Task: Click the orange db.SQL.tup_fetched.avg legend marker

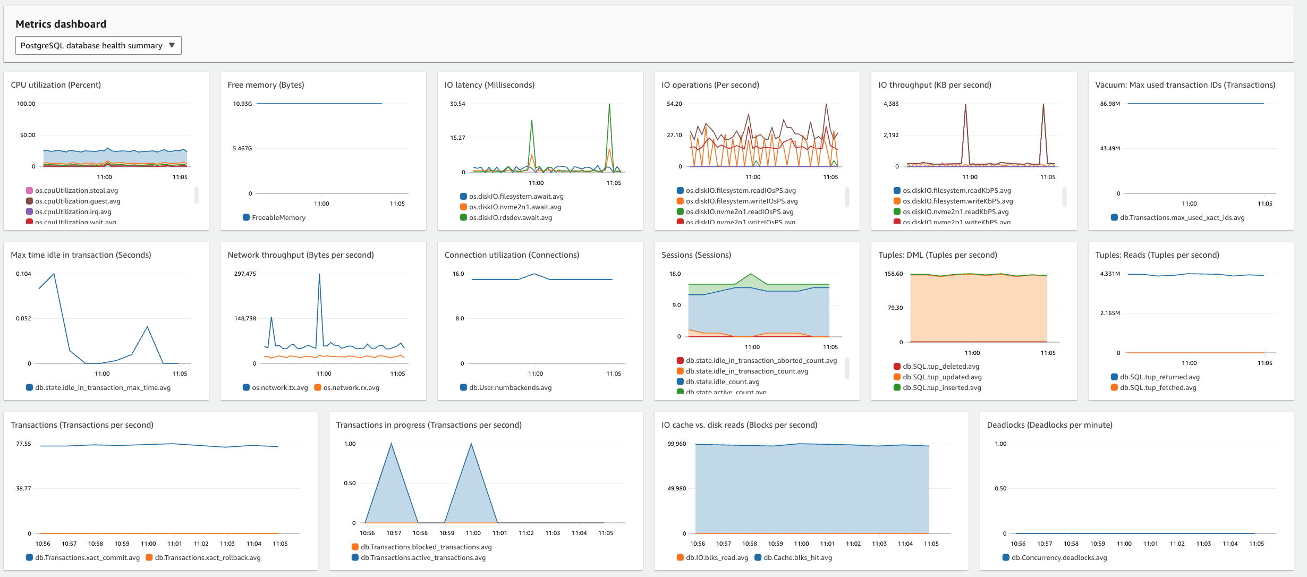Action: click(x=1116, y=387)
